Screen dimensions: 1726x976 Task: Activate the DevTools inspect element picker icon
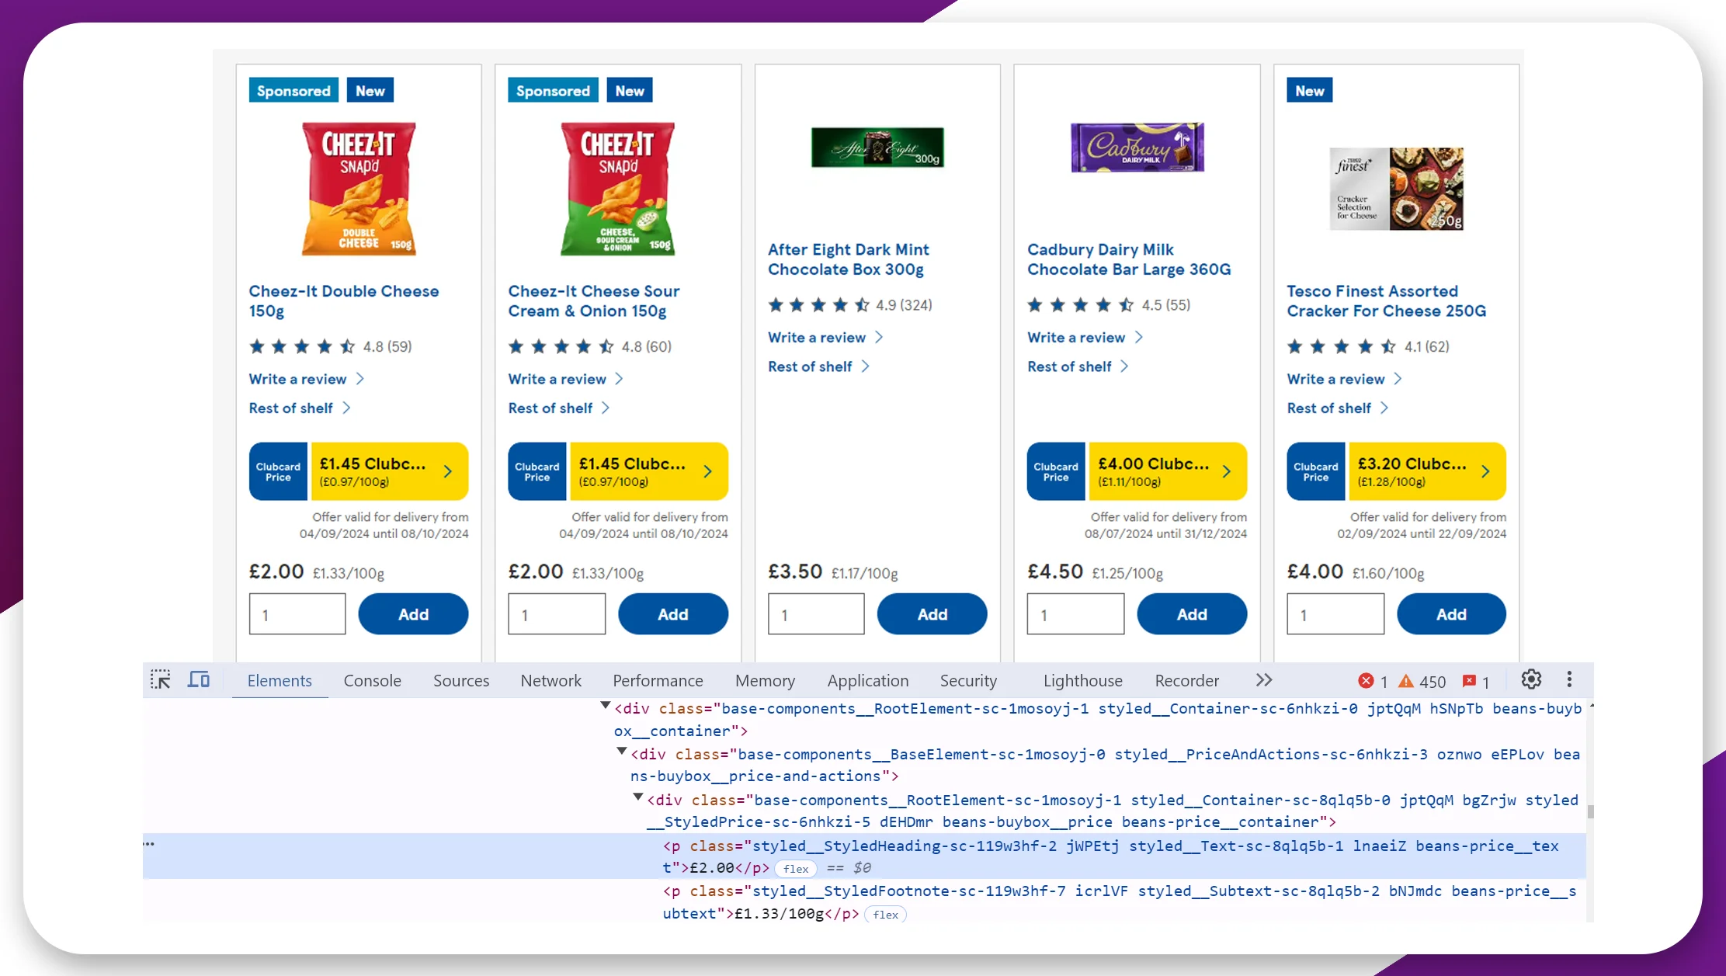click(x=161, y=680)
